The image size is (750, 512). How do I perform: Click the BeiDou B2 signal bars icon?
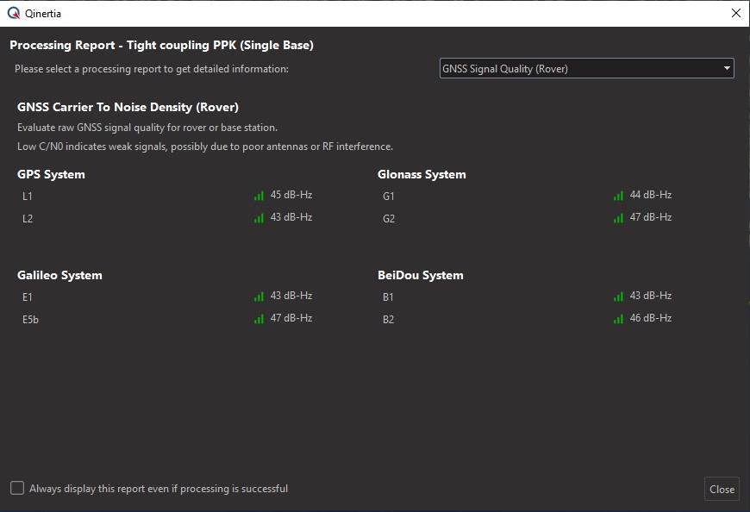[618, 319]
